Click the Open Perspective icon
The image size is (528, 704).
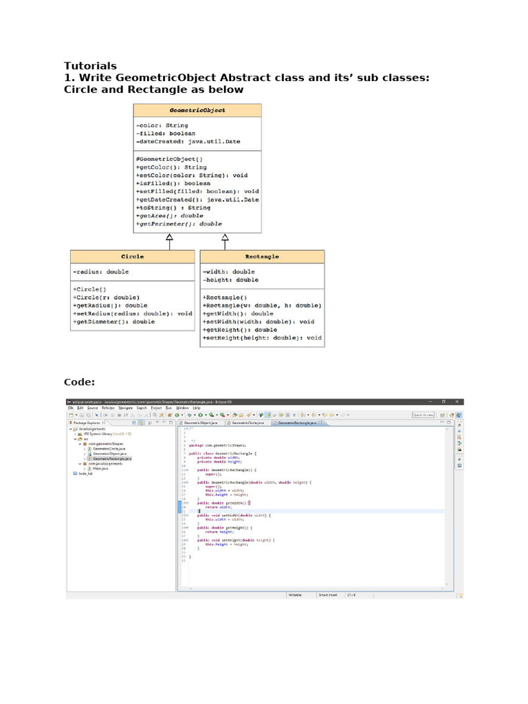click(x=443, y=415)
